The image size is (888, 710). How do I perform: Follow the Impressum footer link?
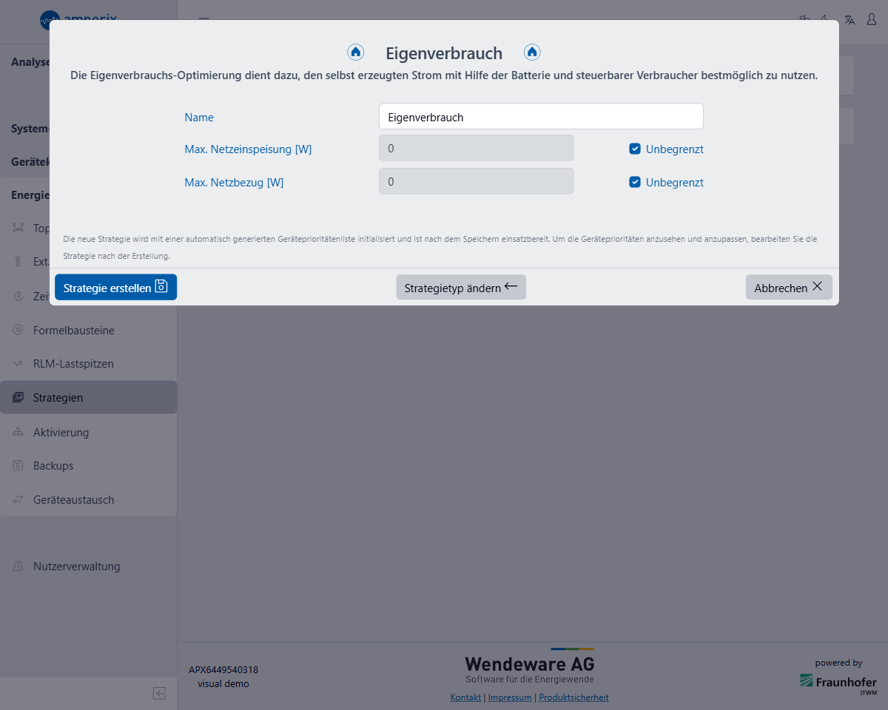(510, 697)
